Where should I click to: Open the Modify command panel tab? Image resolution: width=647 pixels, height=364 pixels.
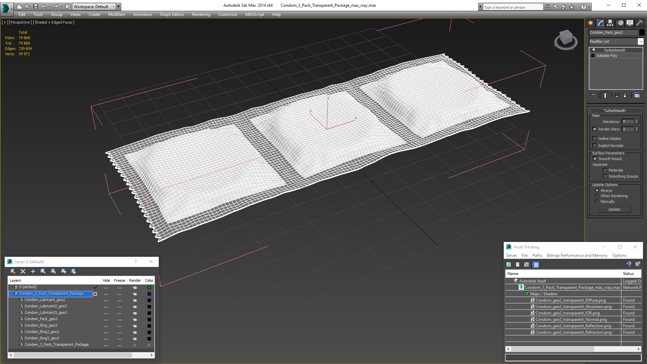[x=600, y=23]
